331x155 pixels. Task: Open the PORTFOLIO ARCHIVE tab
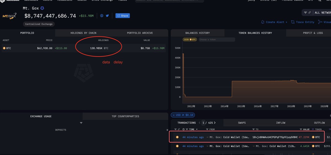[x=140, y=33]
